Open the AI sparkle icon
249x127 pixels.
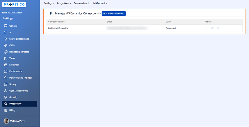coord(6,32)
